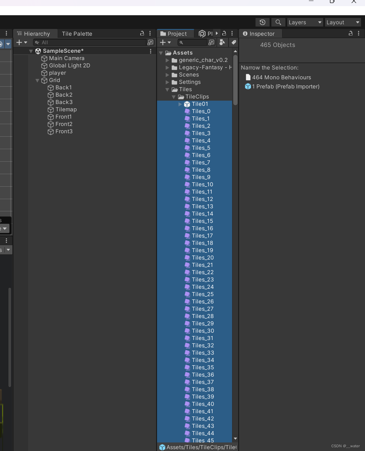The width and height of the screenshot is (365, 451).
Task: Expand the generic_char_v0.2 folder
Action: [167, 60]
